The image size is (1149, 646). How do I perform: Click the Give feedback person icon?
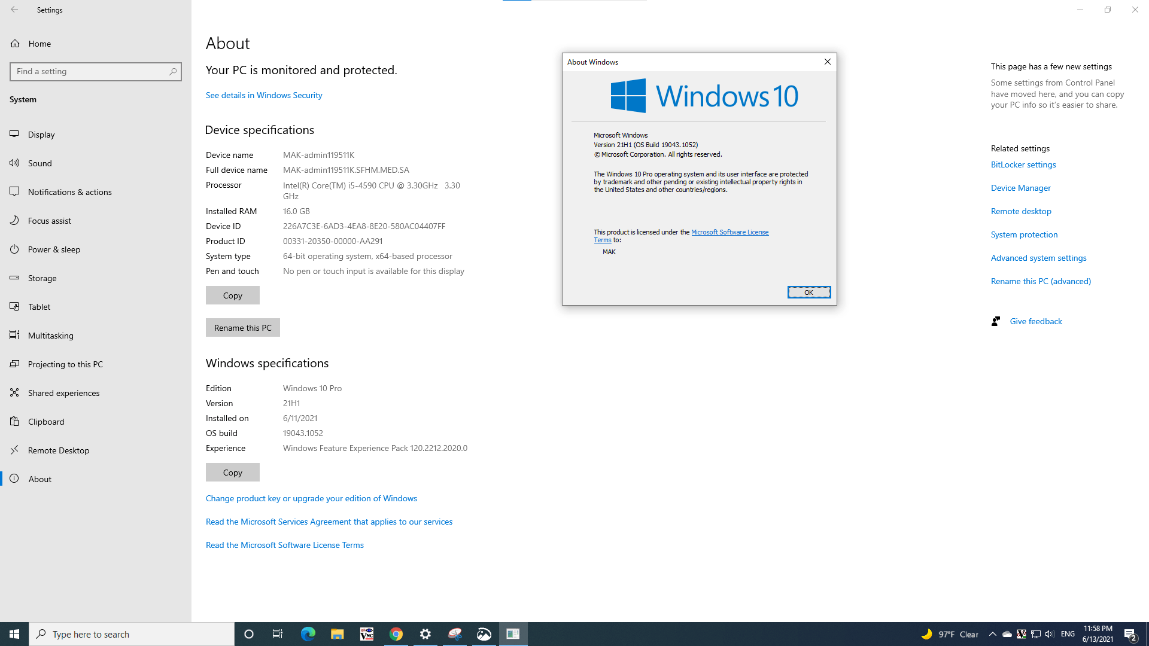pos(996,321)
